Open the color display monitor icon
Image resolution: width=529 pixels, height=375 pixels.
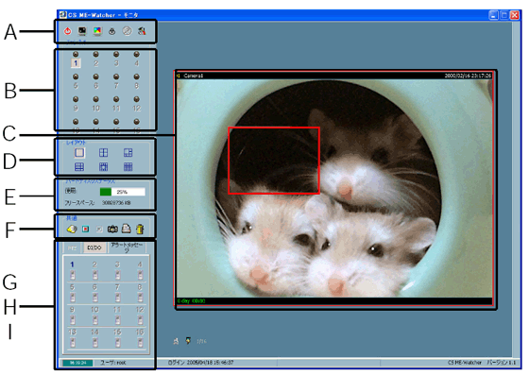[x=97, y=31]
